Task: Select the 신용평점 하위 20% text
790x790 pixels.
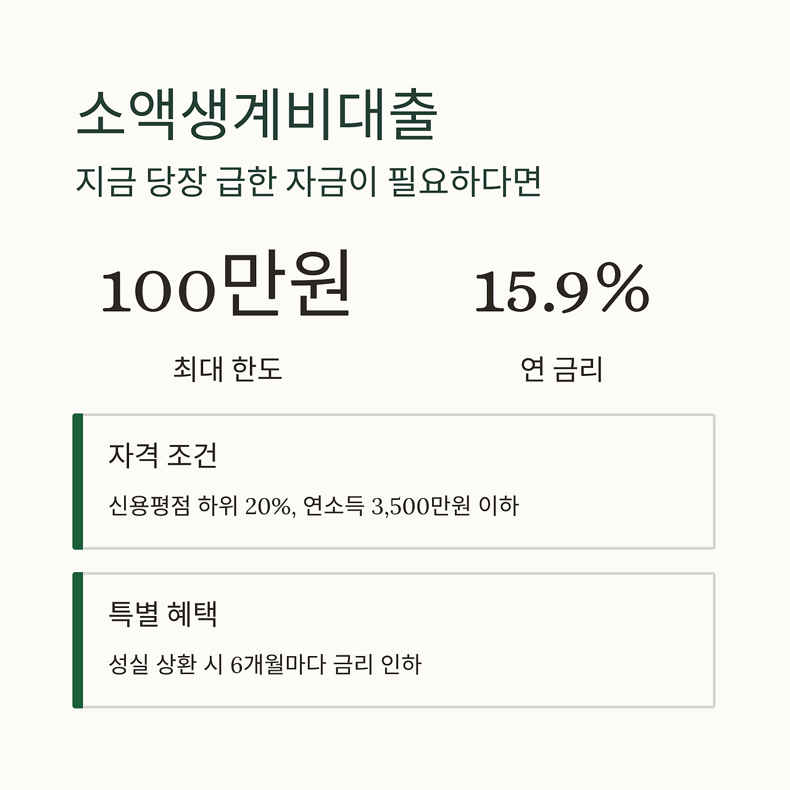Action: (x=199, y=506)
